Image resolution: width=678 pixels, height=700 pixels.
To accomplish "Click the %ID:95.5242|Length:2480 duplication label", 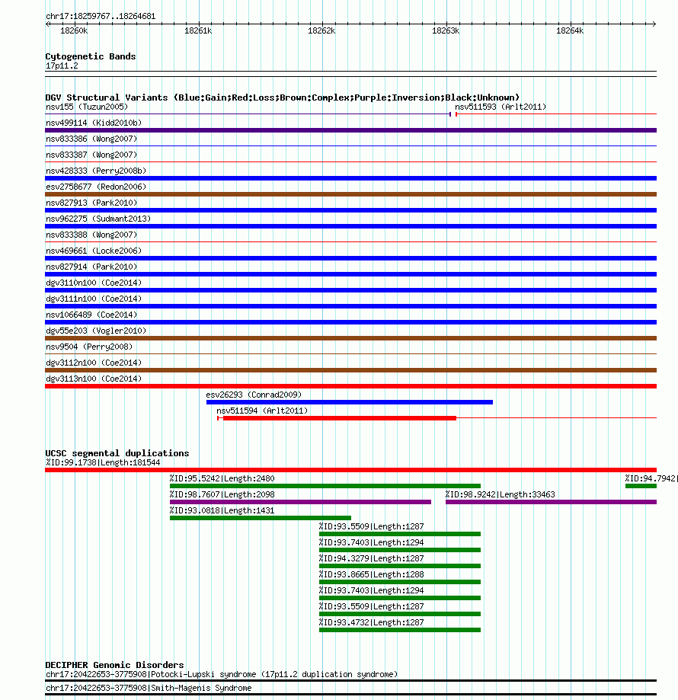I will coord(222,478).
